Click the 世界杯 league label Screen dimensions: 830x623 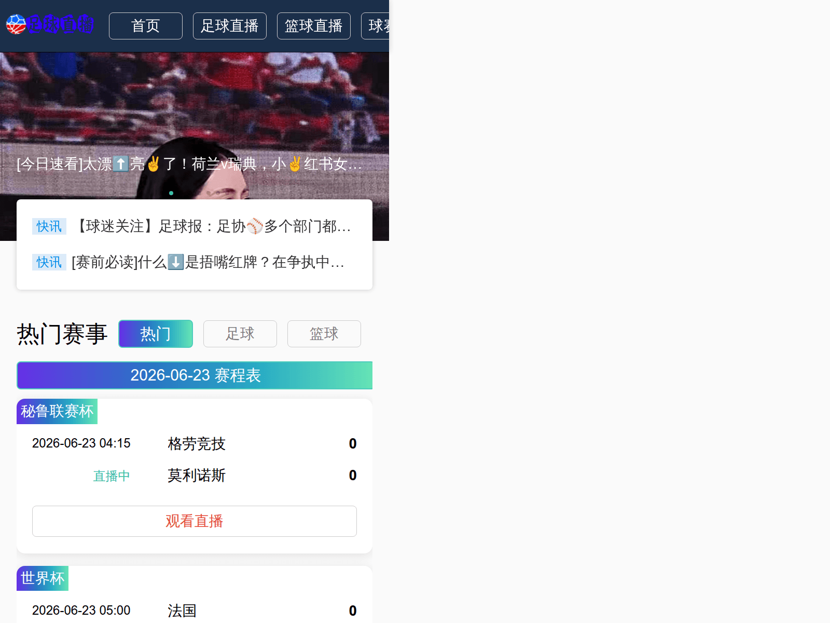(43, 578)
